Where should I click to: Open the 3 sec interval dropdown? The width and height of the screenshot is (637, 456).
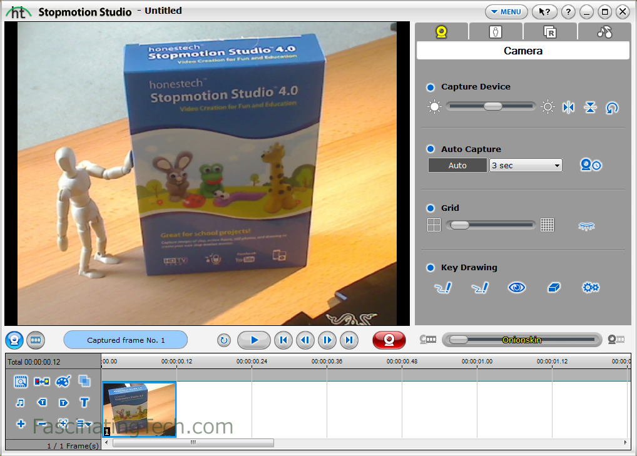pos(526,165)
